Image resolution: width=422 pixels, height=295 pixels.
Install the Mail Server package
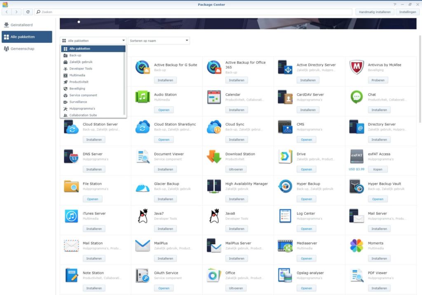pos(379,229)
